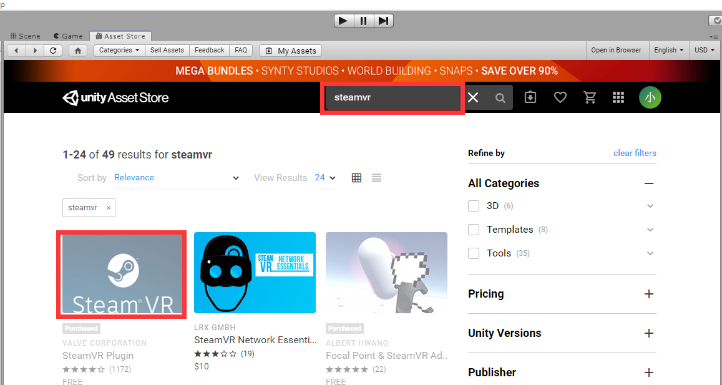Go back with the left arrow button
Screen dimensions: 722x385
point(16,51)
